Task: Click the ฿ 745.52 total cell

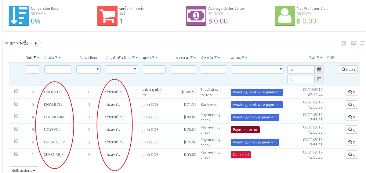Action: 189,92
